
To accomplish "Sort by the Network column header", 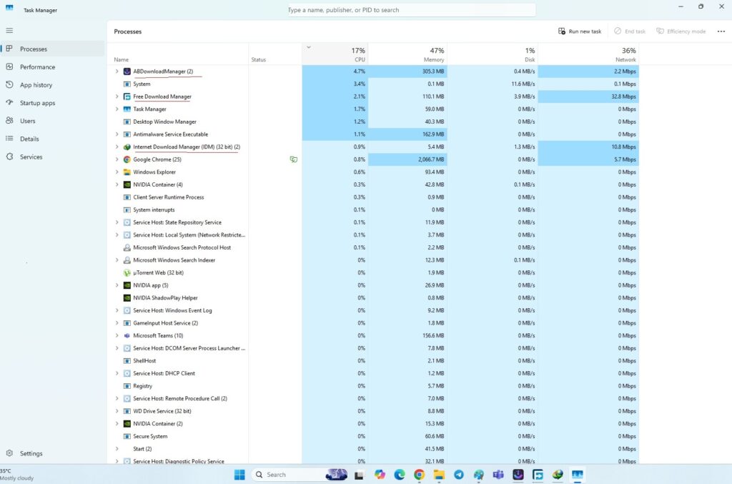I will pyautogui.click(x=588, y=54).
